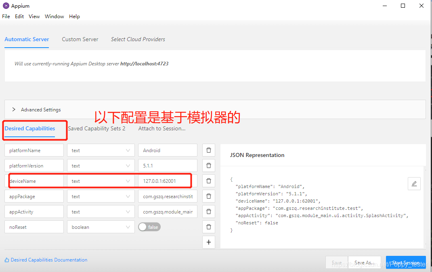Select the Desired Capabilities tab
This screenshot has height=272, width=432.
pos(30,129)
